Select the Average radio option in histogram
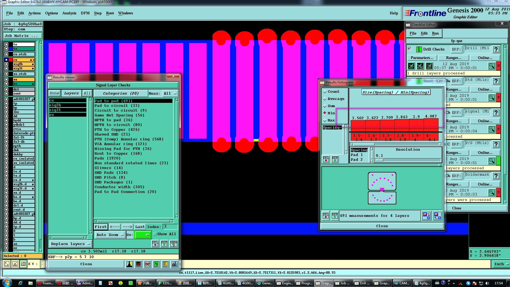 [325, 99]
